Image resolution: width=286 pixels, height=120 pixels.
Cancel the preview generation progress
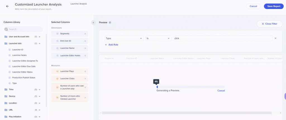[221, 91]
